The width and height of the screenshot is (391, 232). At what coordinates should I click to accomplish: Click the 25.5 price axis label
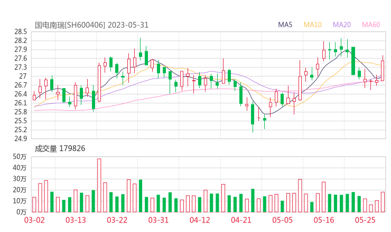(21, 121)
